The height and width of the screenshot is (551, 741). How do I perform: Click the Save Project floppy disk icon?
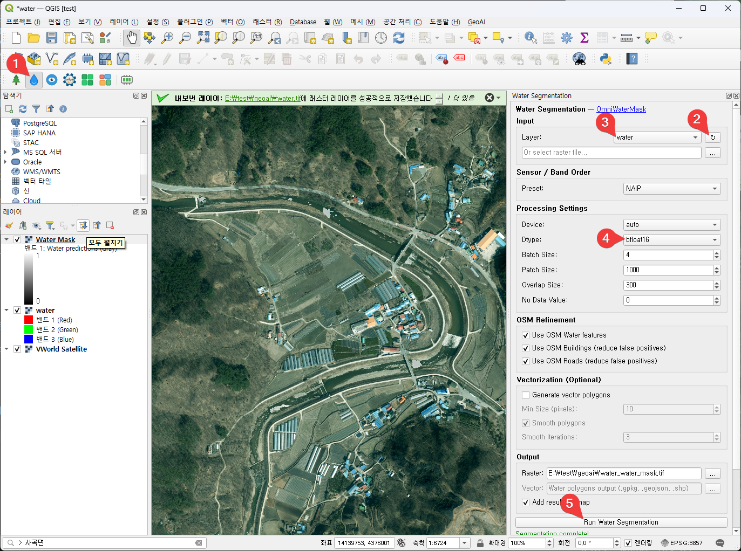pyautogui.click(x=52, y=38)
